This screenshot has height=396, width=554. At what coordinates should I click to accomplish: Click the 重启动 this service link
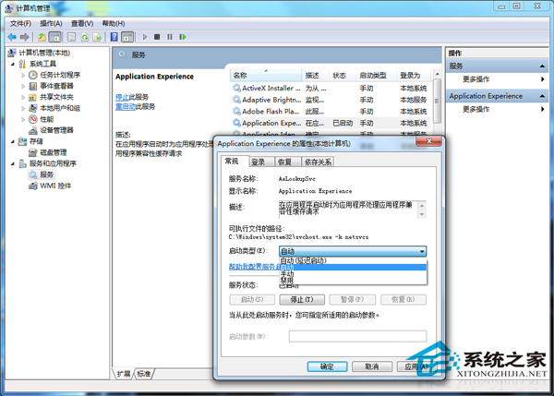(x=126, y=107)
